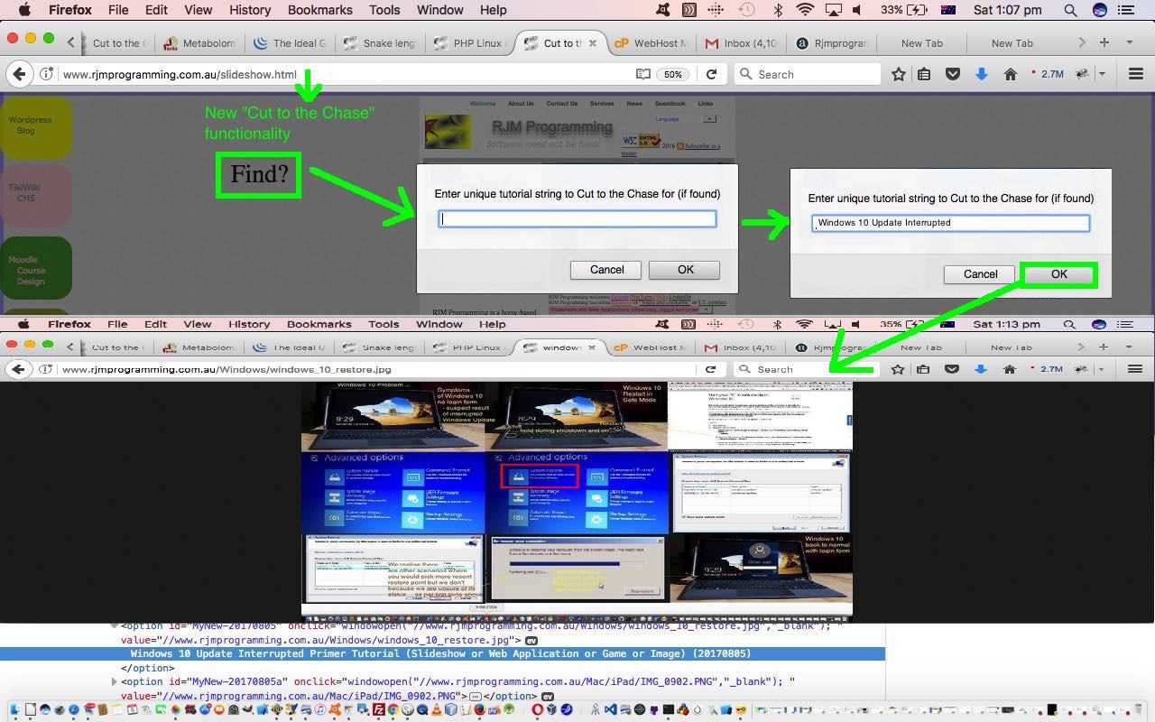Go to Home page in upper toolbar
The height and width of the screenshot is (722, 1155).
pos(1010,74)
